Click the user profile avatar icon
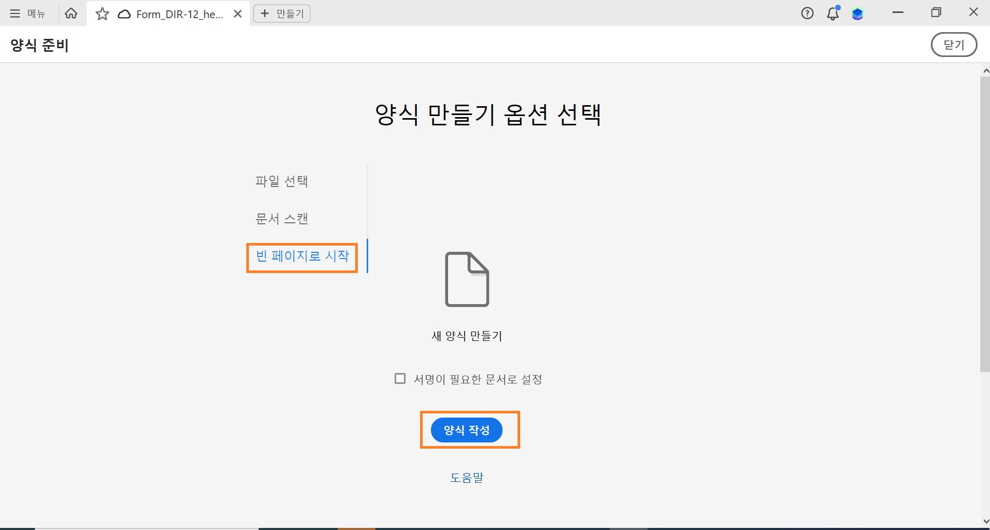990x530 pixels. click(x=858, y=14)
